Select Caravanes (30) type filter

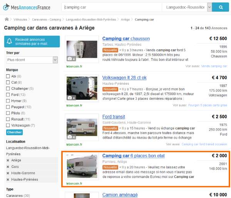[18, 195]
